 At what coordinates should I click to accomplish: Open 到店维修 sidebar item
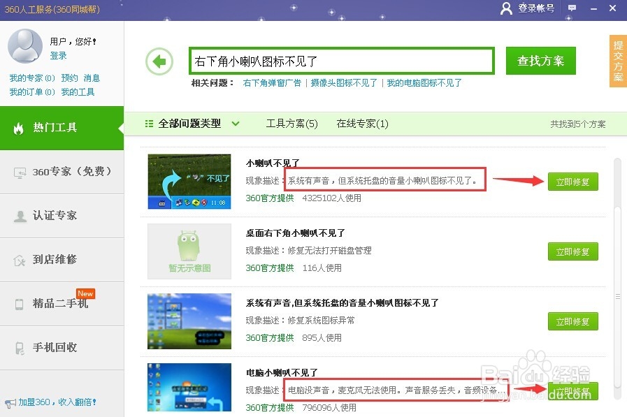[x=62, y=260]
